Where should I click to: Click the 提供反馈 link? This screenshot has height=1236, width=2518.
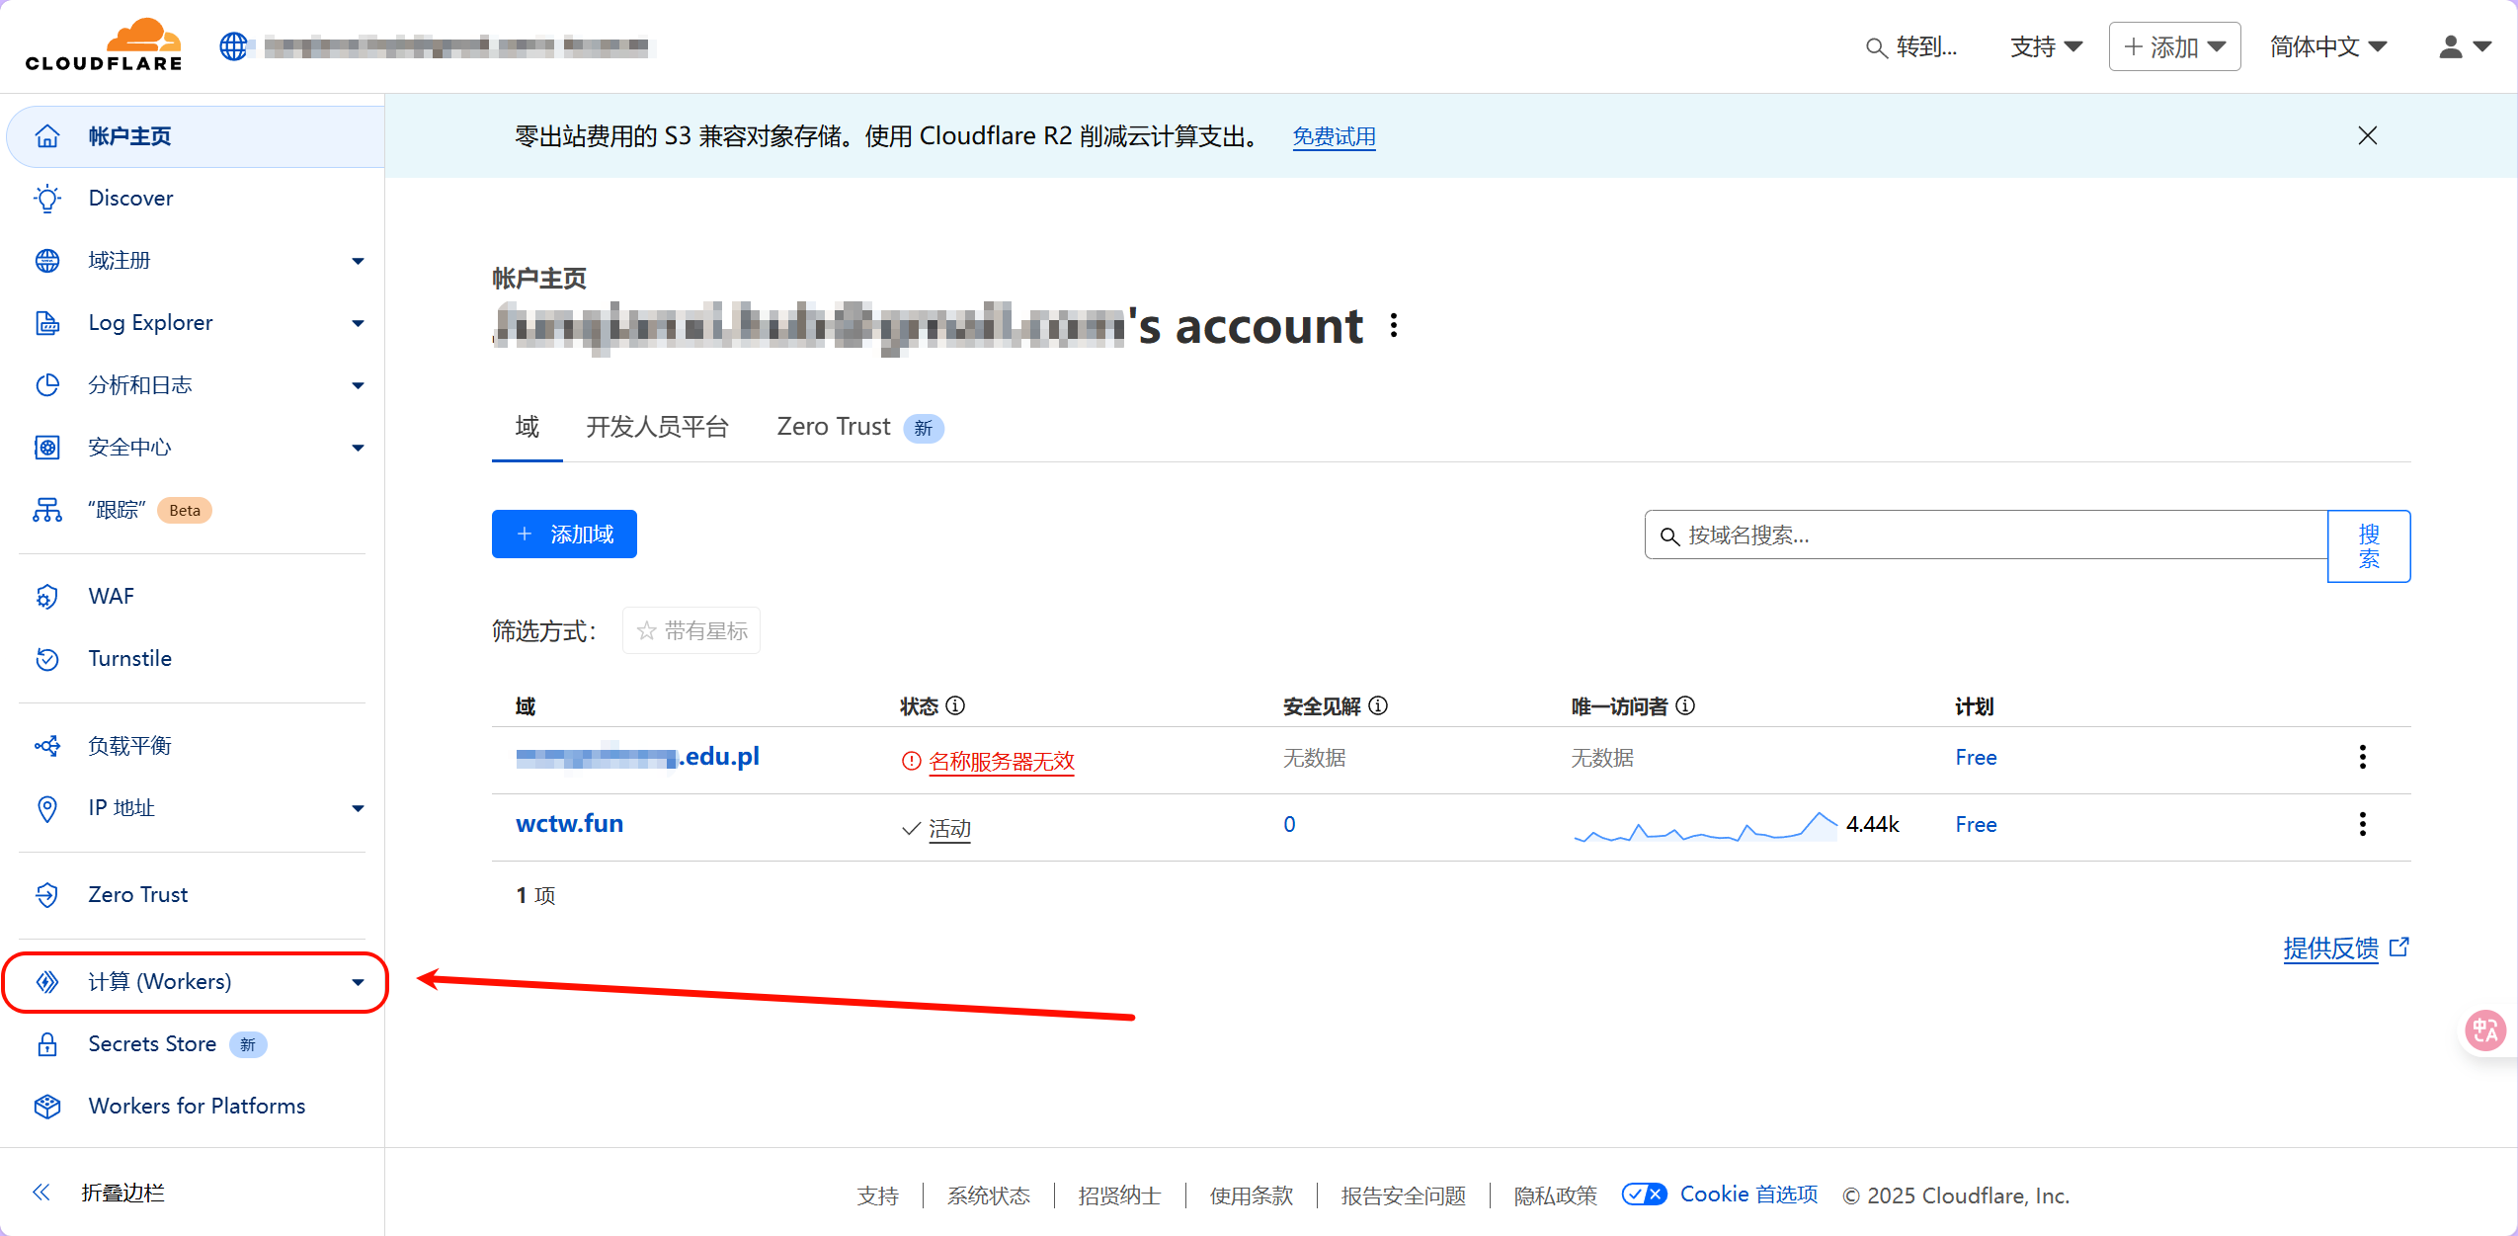[x=2346, y=948]
